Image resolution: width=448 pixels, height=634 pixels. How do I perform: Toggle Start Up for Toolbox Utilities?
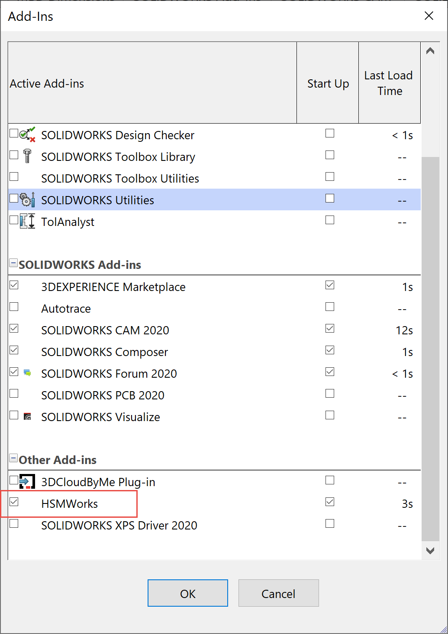[330, 176]
